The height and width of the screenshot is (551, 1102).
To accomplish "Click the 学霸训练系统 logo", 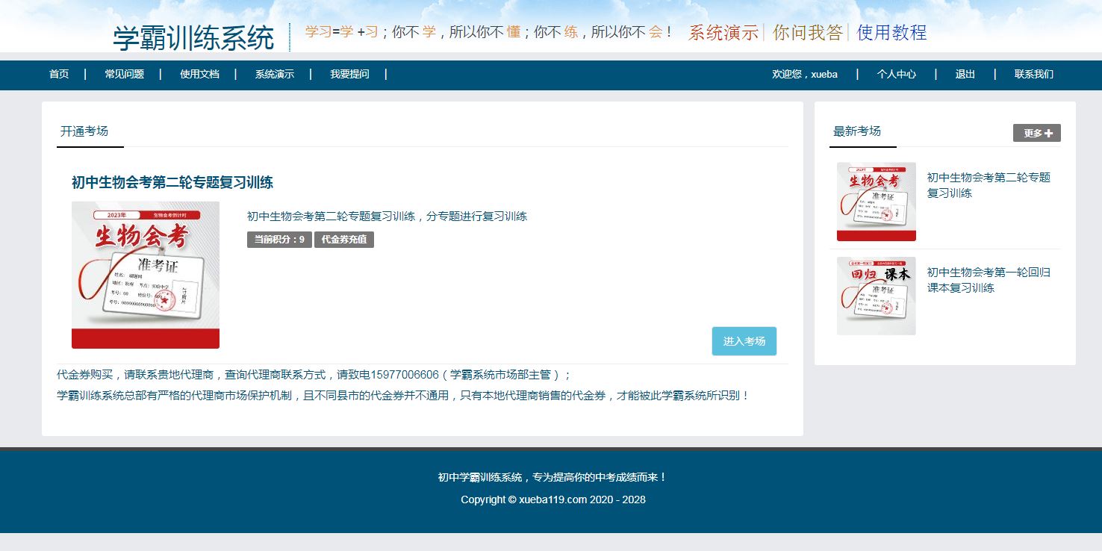I will tap(193, 34).
